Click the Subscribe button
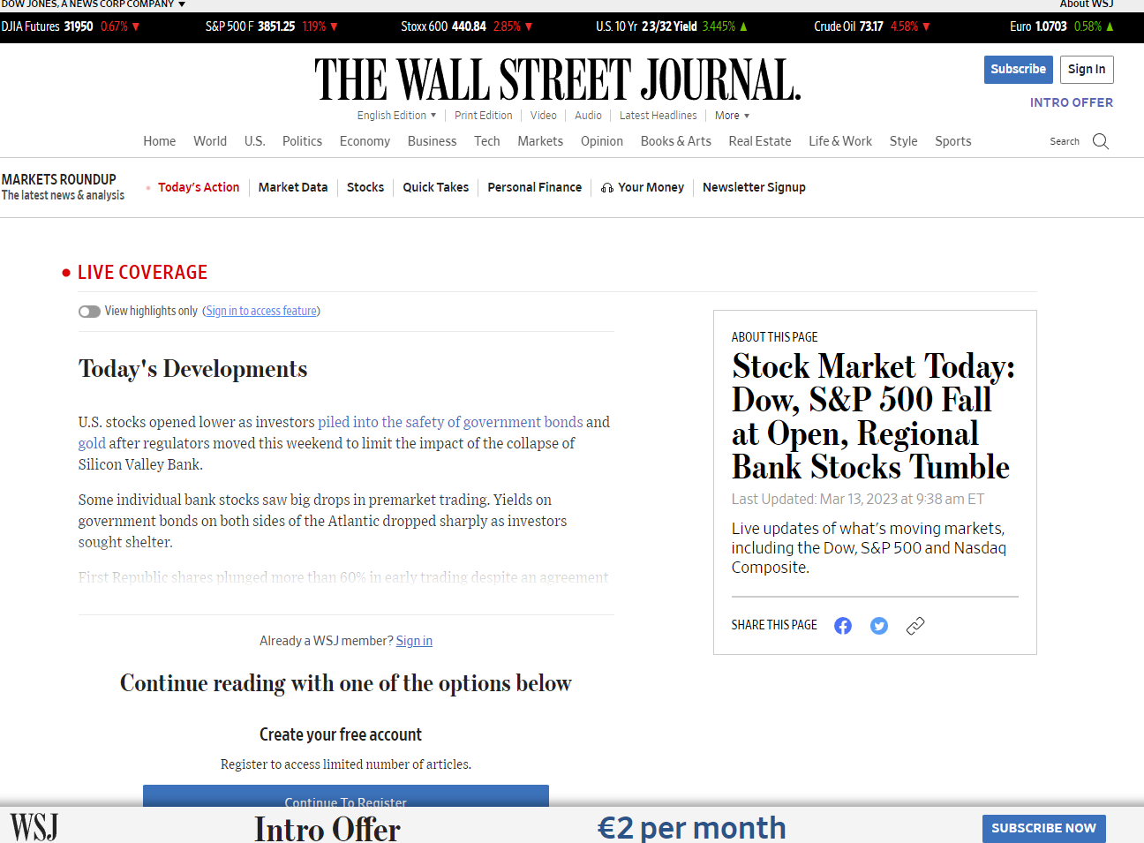 (x=1019, y=70)
